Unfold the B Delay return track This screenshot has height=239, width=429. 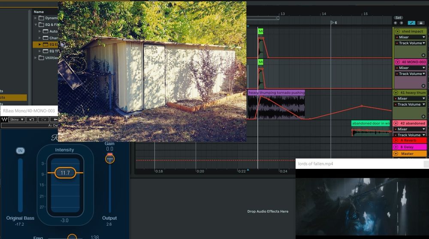pos(396,147)
